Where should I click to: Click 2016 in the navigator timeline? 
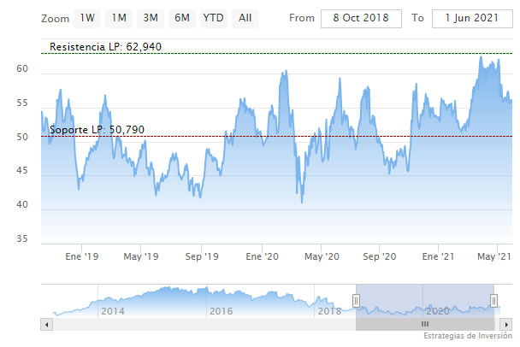pos(221,311)
